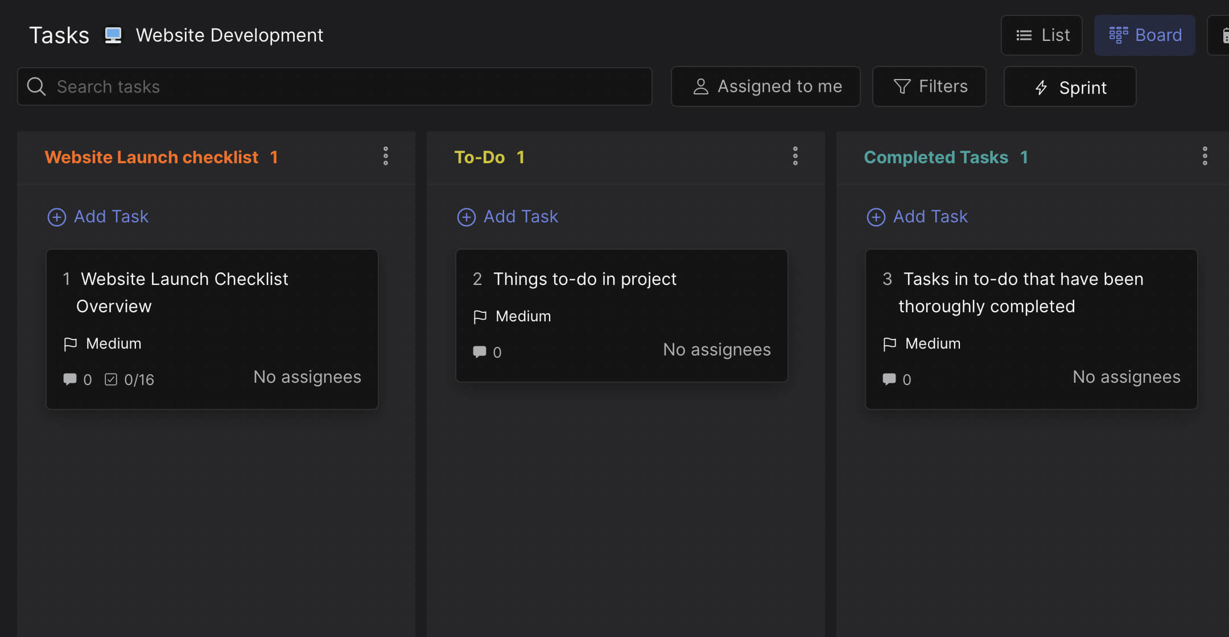
Task: Open the Completed Tasks column options menu
Action: click(1205, 156)
